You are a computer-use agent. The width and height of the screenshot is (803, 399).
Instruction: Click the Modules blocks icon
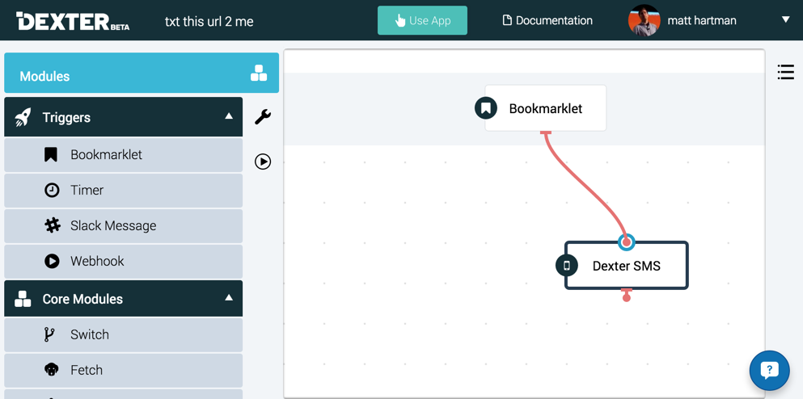(x=259, y=73)
